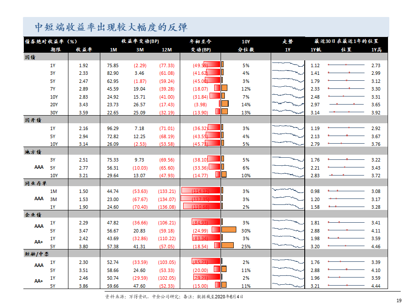Click the 1M change value 75.85
This screenshot has width=408, height=306.
click(113, 65)
